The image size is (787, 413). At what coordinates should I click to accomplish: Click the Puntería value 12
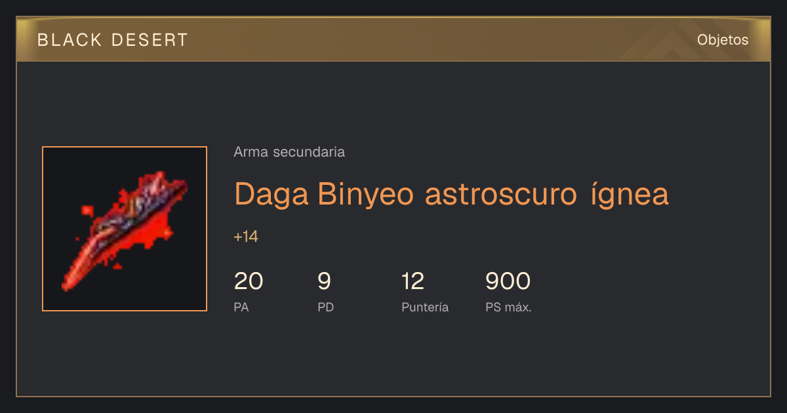tap(413, 281)
